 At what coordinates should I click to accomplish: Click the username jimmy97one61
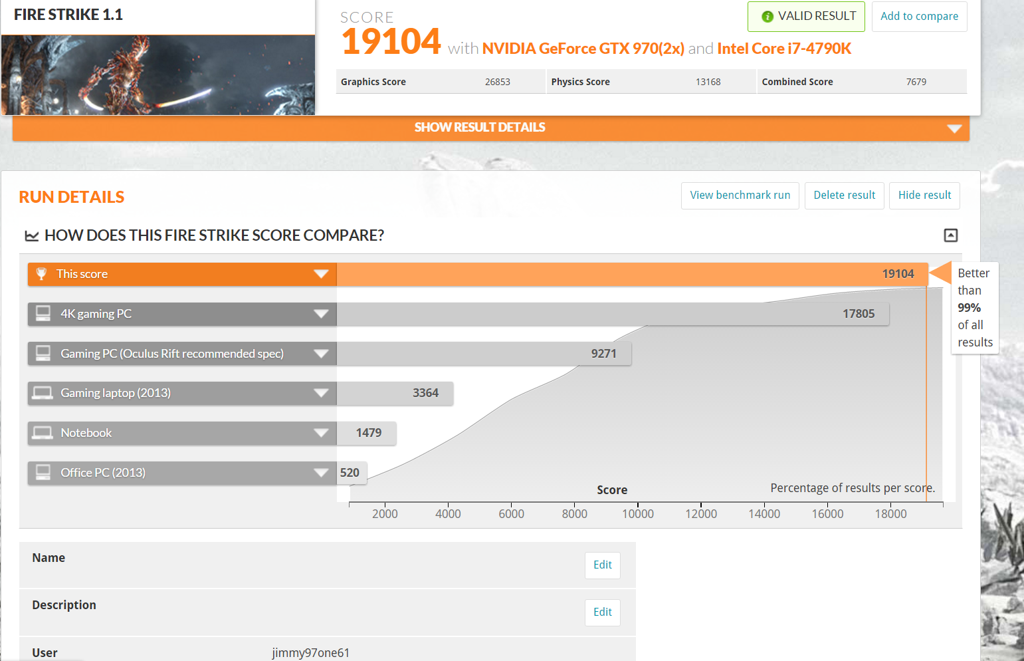coord(311,653)
